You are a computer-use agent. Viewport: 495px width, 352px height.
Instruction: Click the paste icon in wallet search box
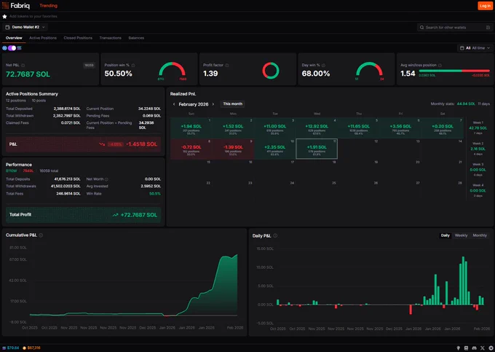(x=488, y=28)
